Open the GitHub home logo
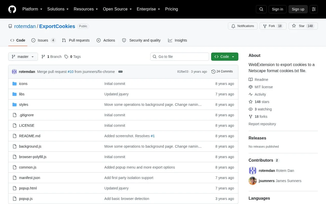Viewport: 326px width, 204px height. pyautogui.click(x=12, y=9)
